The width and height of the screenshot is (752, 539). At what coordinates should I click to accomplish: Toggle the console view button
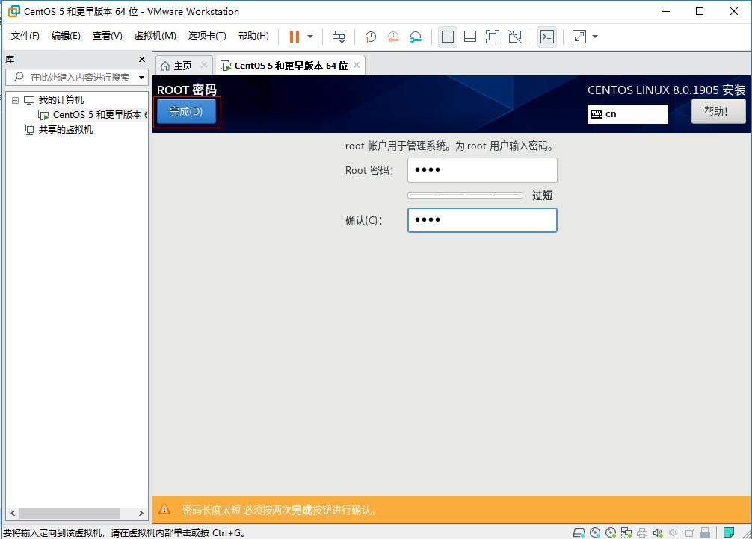(x=547, y=36)
